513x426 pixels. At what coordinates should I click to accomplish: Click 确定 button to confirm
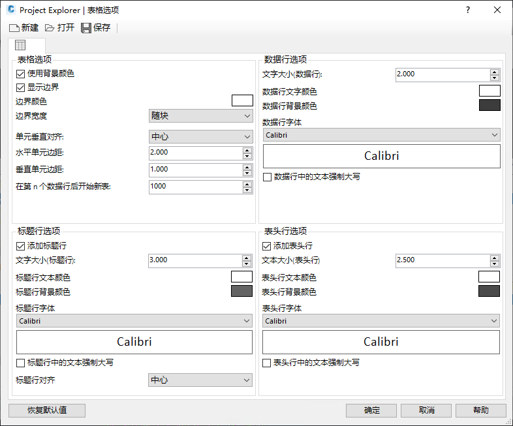pos(371,410)
